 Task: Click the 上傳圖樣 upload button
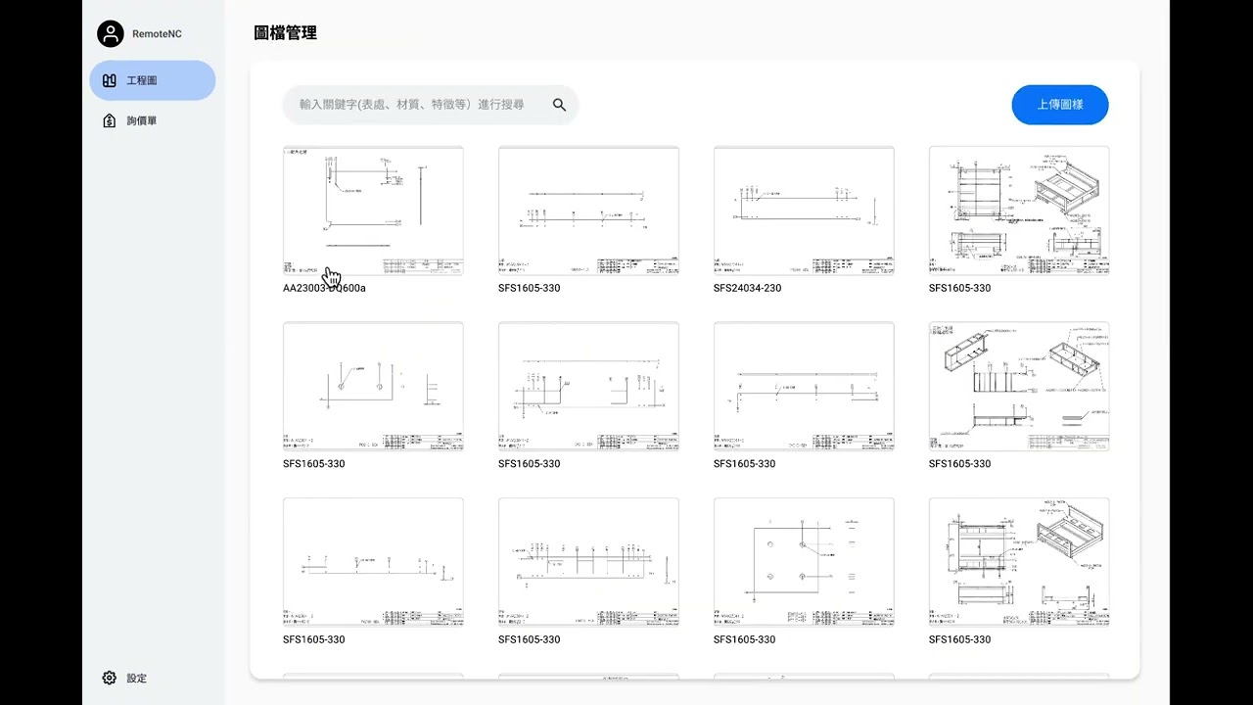click(1060, 105)
